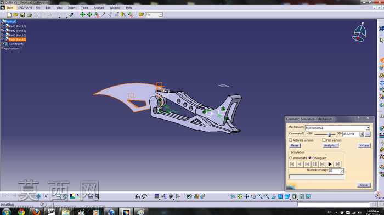Click the Jump to start simulation button
Viewport: 384px width, 215px height.
click(x=292, y=164)
